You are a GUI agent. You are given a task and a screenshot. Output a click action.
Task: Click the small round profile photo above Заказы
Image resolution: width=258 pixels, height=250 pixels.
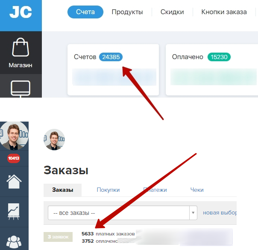tap(54, 140)
